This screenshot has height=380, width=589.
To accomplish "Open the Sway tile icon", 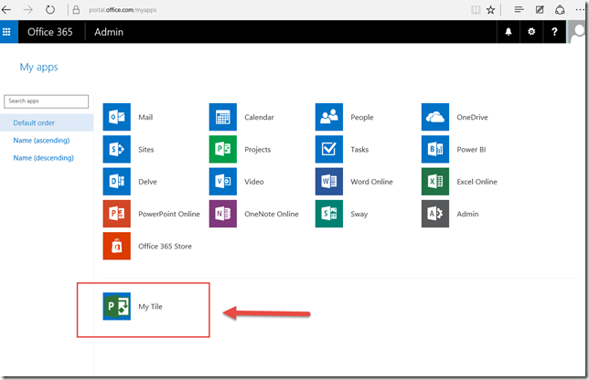I will pyautogui.click(x=329, y=214).
